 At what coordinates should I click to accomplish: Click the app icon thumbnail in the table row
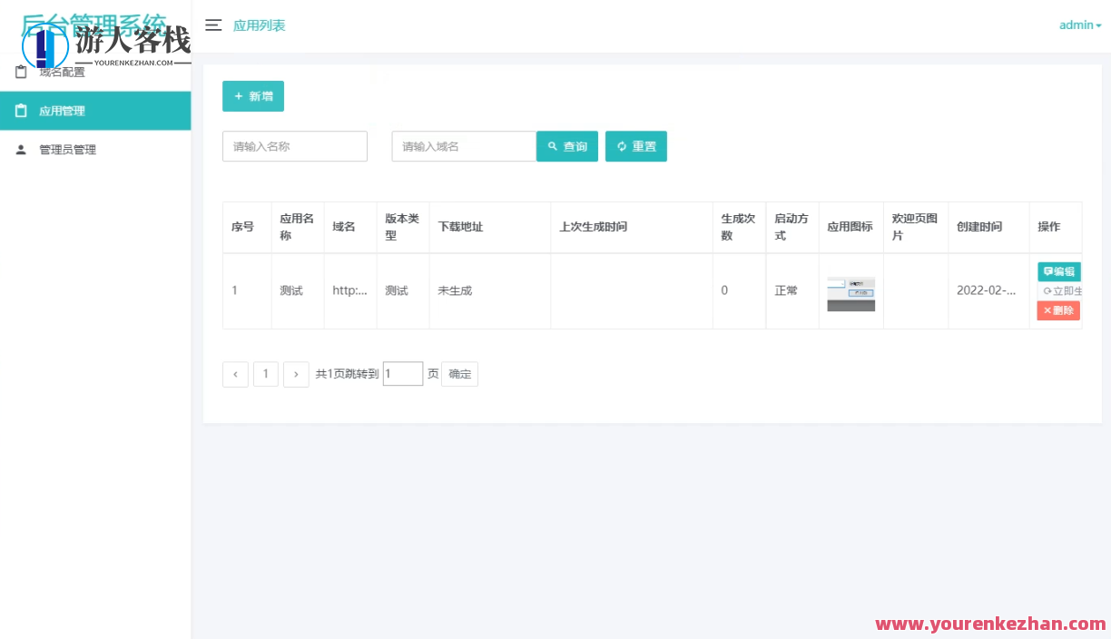coord(850,290)
